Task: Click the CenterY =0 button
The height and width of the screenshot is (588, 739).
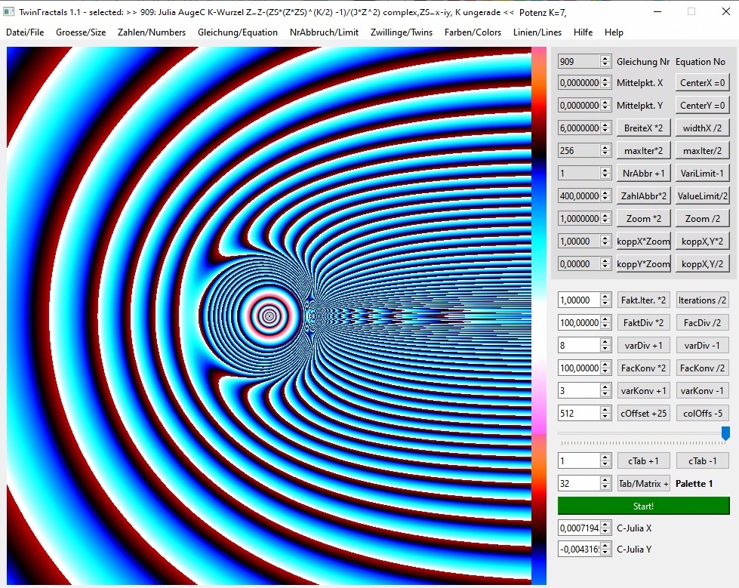Action: (x=702, y=105)
